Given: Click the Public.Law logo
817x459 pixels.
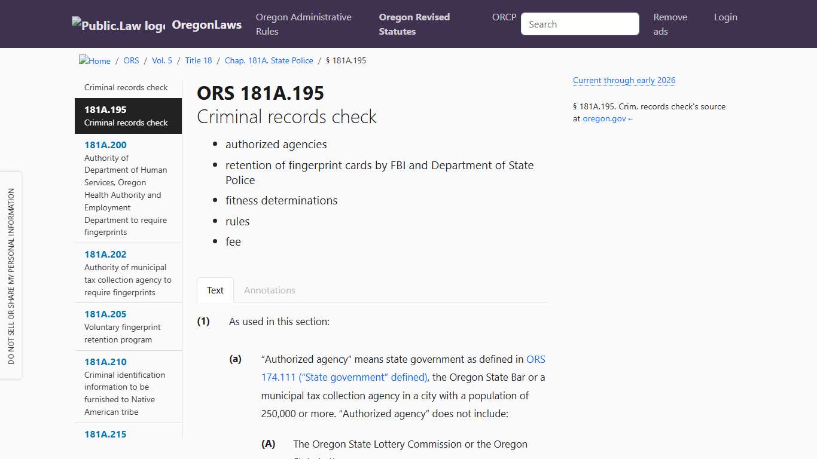Looking at the screenshot, I should [x=117, y=23].
